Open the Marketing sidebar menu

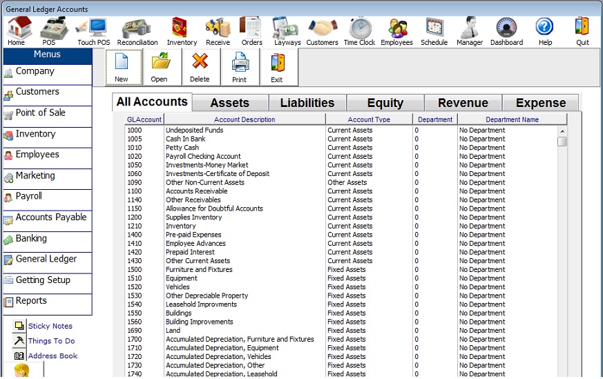coord(47,179)
